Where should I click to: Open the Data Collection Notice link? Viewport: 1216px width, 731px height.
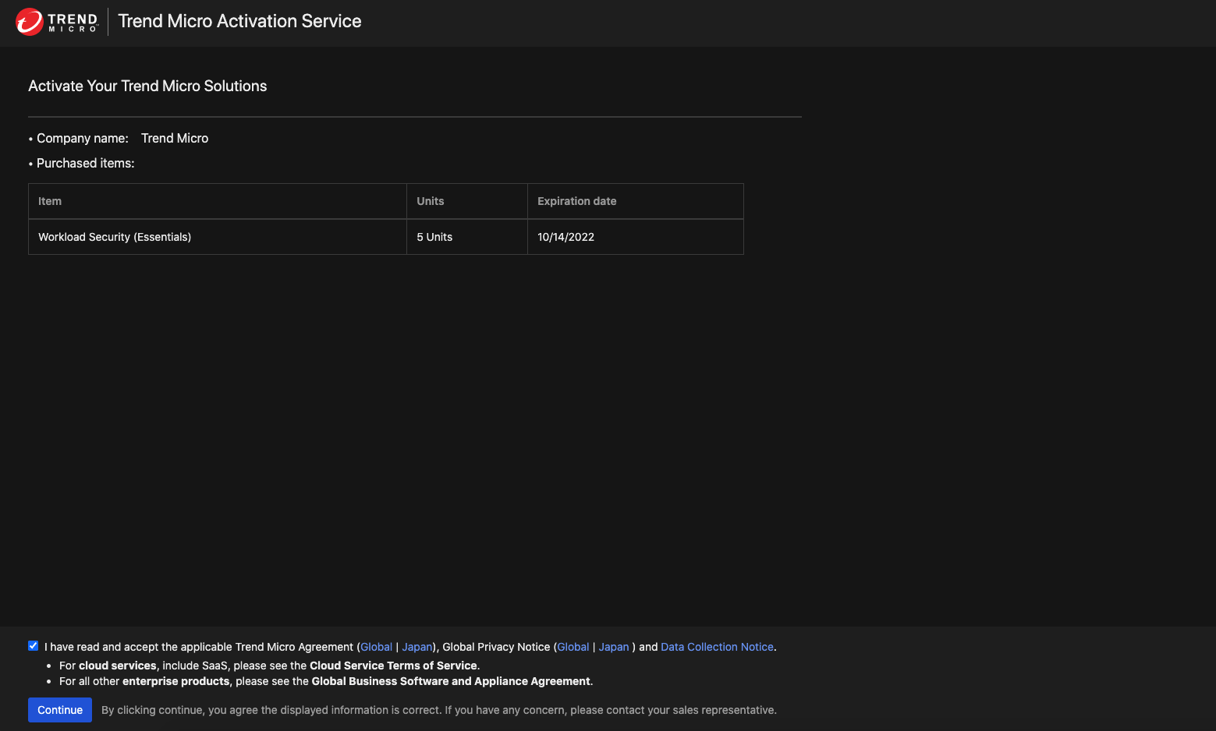[717, 647]
